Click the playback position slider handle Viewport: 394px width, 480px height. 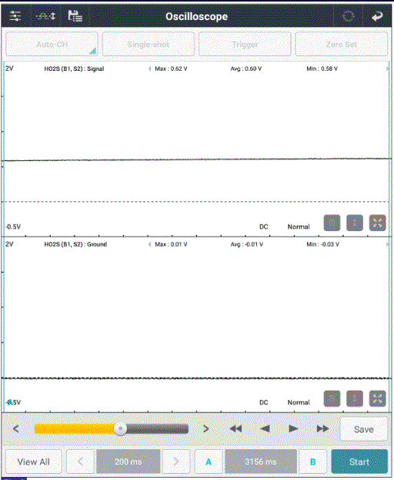[x=120, y=429]
